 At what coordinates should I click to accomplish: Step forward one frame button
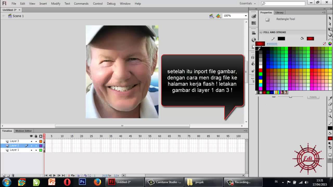(x=59, y=176)
